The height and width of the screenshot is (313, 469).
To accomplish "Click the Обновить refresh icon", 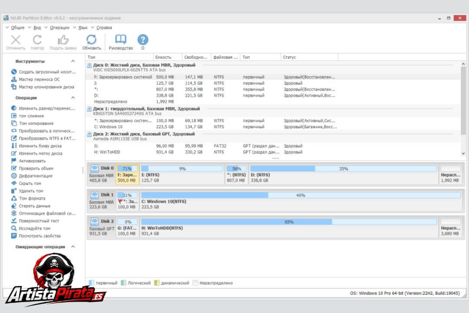I will point(92,40).
